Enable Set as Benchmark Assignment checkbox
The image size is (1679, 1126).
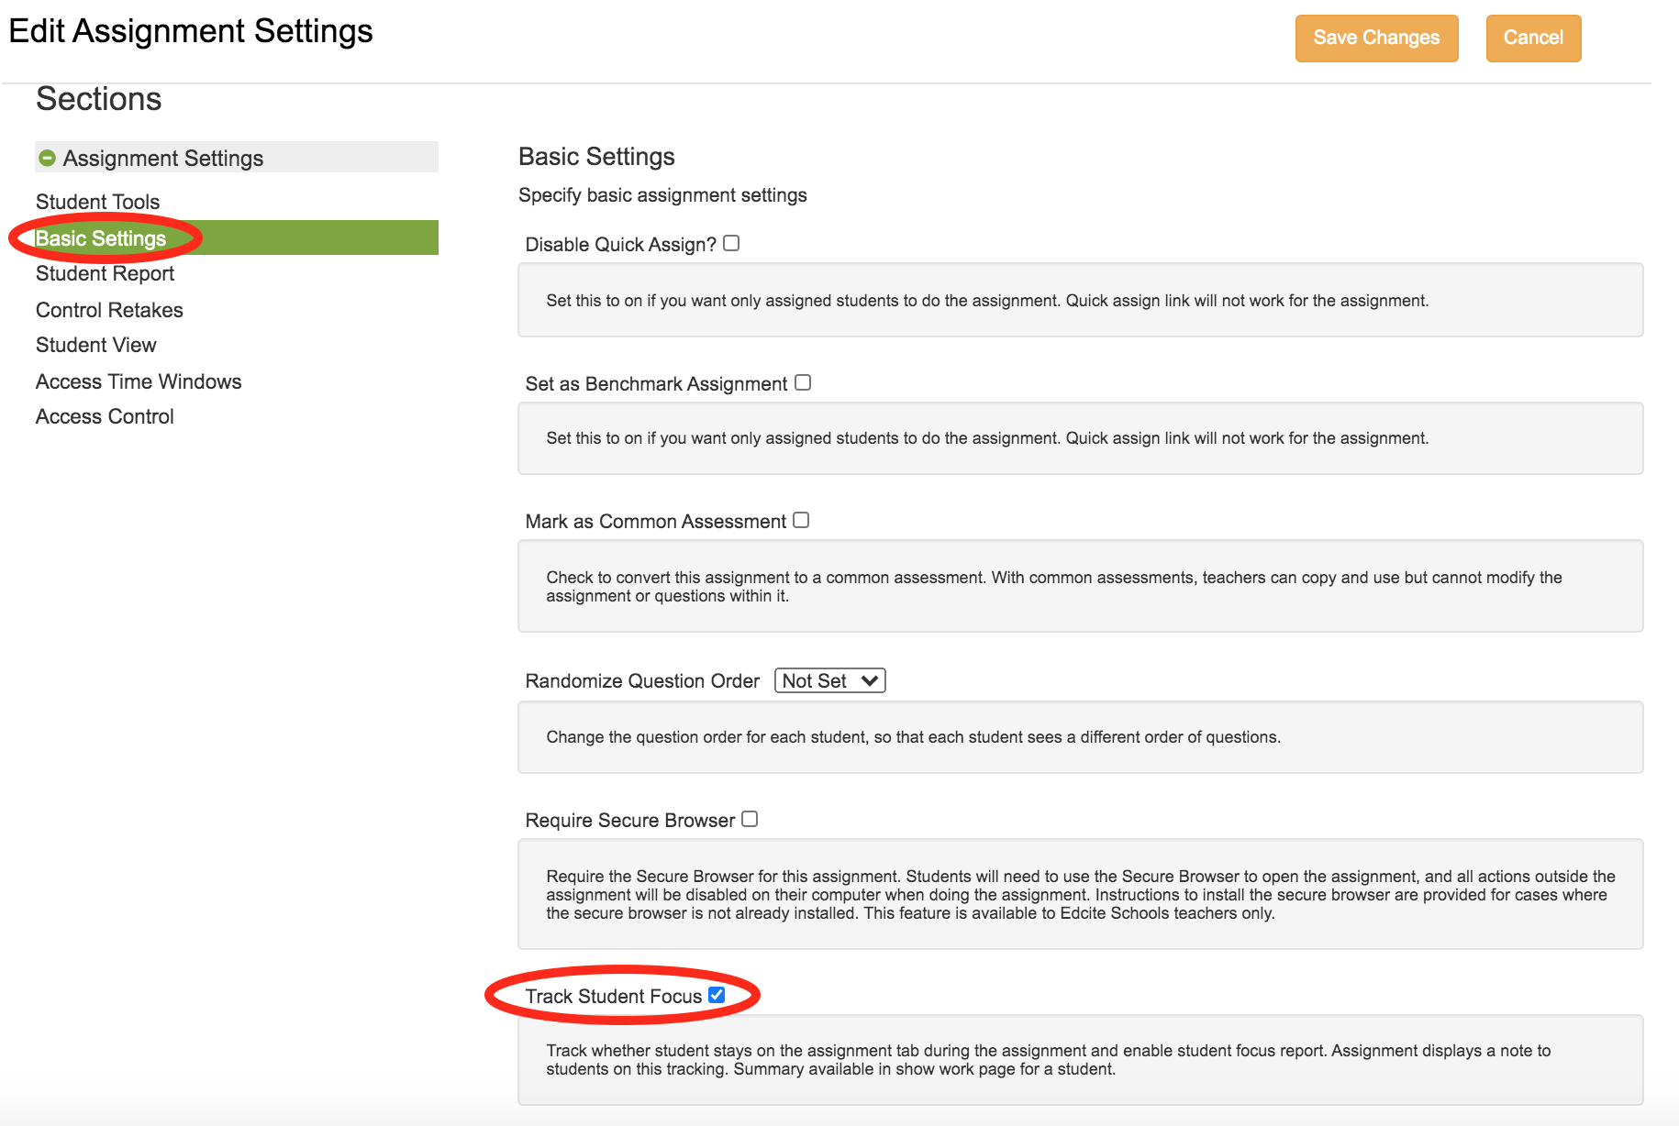pyautogui.click(x=803, y=382)
